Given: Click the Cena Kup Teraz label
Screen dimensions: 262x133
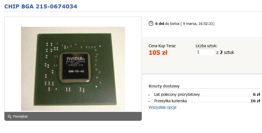Looking at the screenshot, I should pos(162,46).
